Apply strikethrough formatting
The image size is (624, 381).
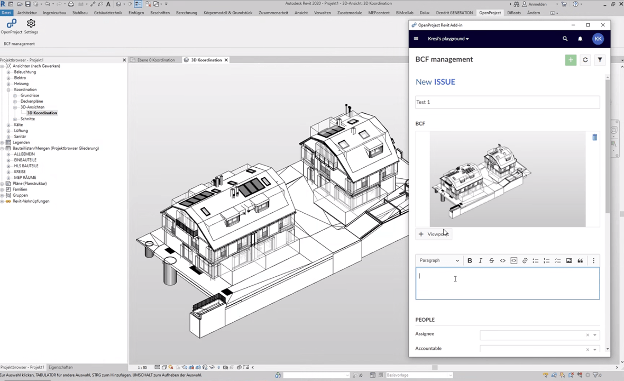pos(491,260)
